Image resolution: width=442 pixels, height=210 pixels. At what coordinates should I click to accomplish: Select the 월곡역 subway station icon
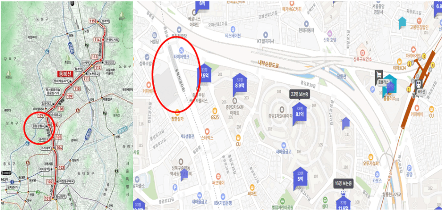pyautogui.click(x=418, y=84)
